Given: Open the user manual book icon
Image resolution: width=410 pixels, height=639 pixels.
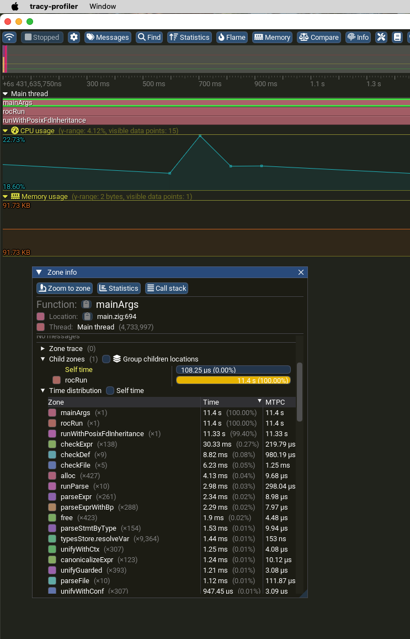Looking at the screenshot, I should (x=397, y=37).
